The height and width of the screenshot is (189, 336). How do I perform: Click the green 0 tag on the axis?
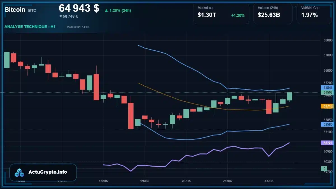324,169
